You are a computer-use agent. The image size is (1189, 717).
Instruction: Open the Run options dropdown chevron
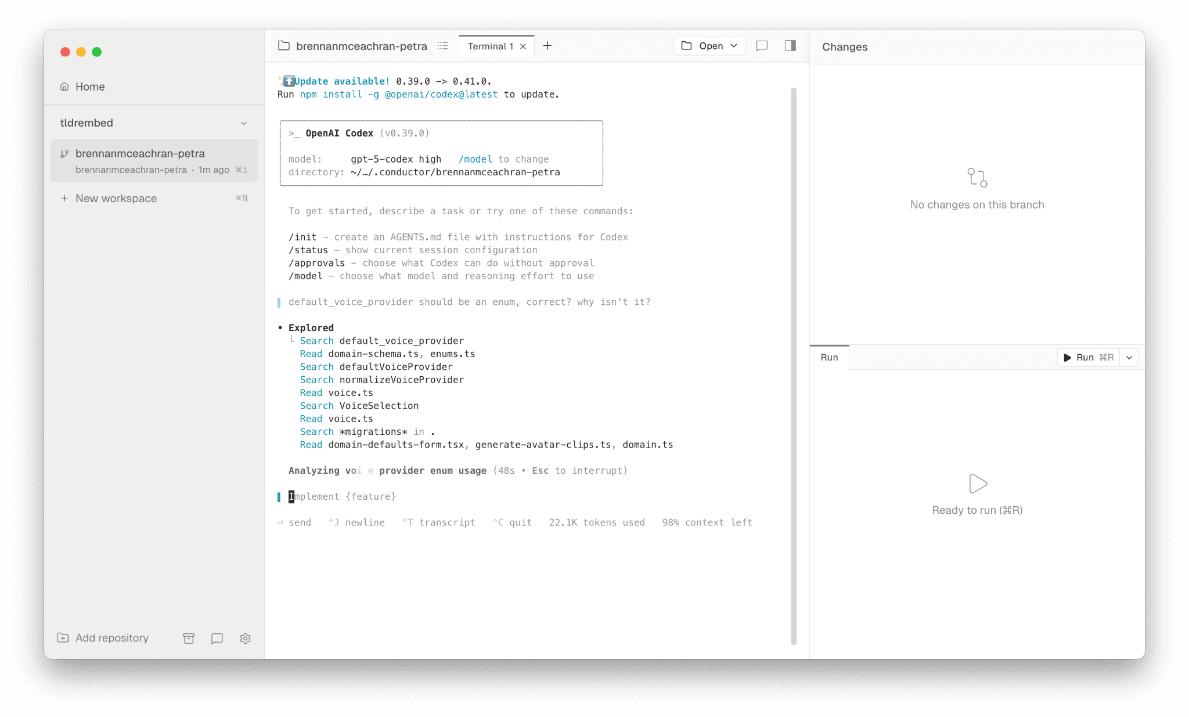1129,358
